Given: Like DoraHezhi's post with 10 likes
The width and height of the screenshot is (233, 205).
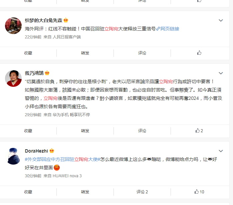Looking at the screenshot, I should 199,192.
